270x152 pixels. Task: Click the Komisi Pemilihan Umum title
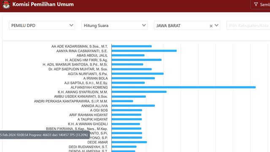pyautogui.click(x=43, y=4)
